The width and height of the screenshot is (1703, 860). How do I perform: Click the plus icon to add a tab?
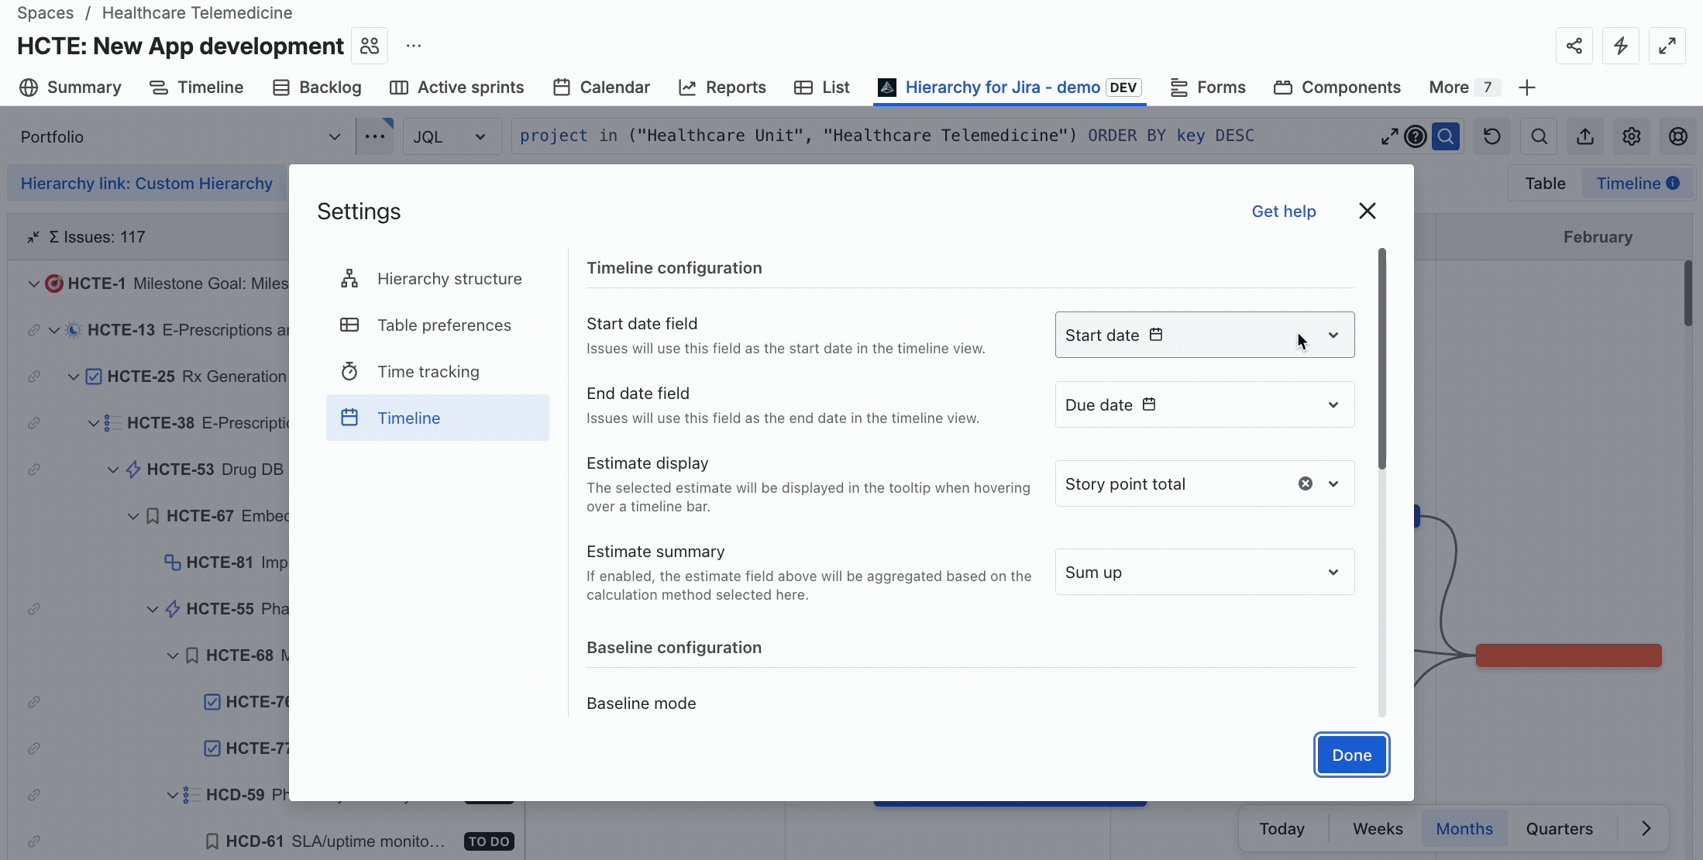[x=1526, y=88]
